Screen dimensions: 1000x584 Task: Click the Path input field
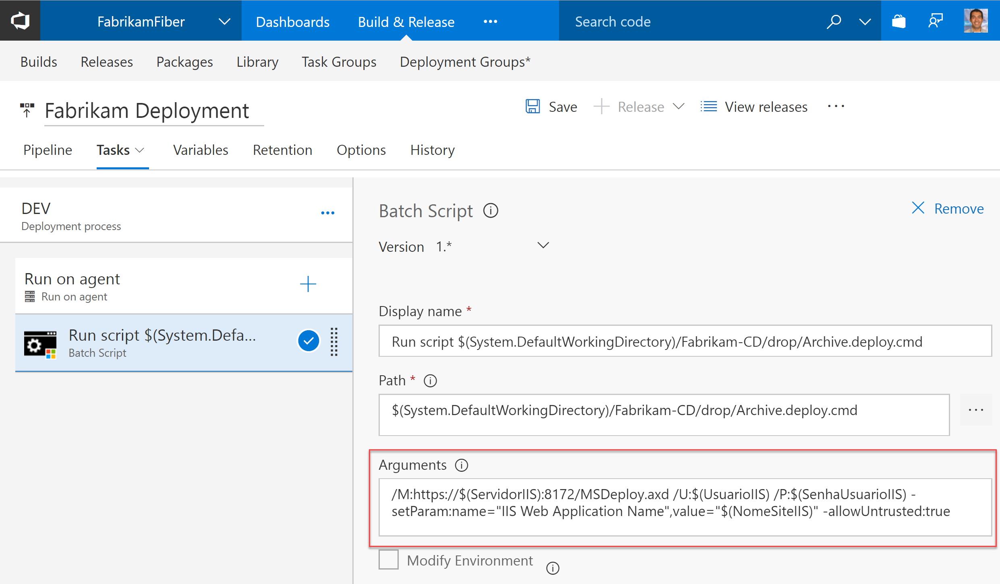664,415
